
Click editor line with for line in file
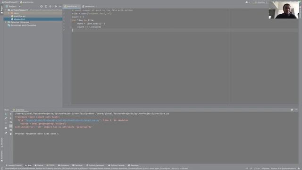pyautogui.click(x=83, y=20)
